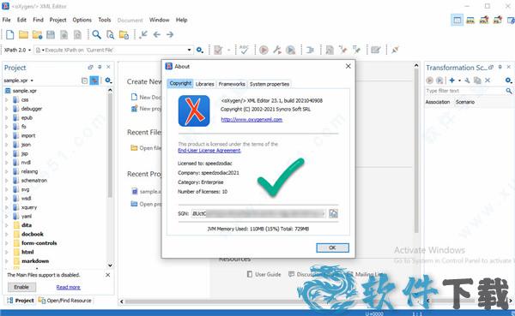Open the Tools menu

click(x=105, y=20)
